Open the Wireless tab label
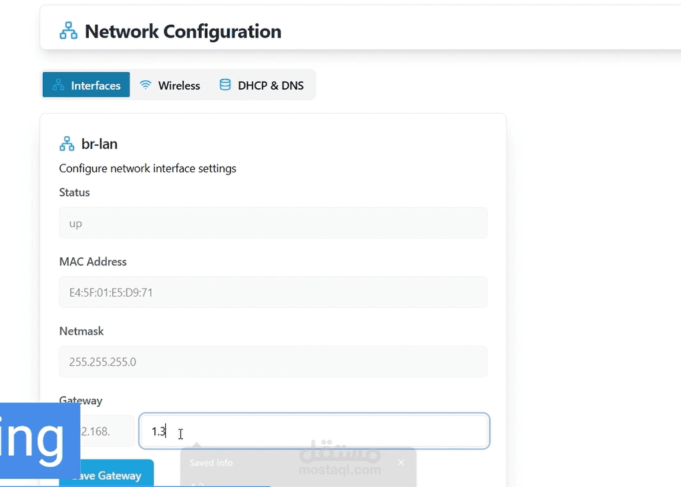Screen dimensions: 681x487 tap(179, 86)
